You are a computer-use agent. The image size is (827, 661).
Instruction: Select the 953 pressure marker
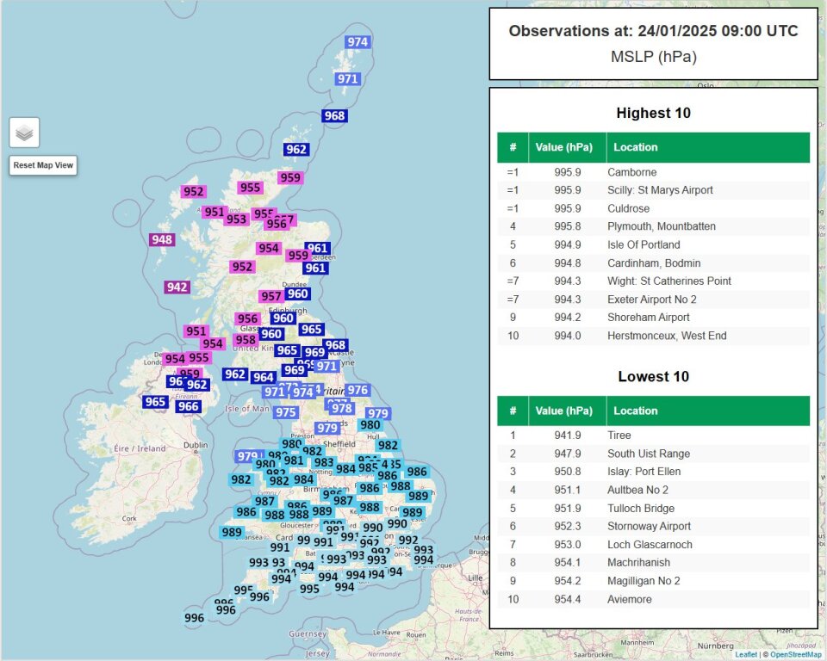tap(236, 219)
